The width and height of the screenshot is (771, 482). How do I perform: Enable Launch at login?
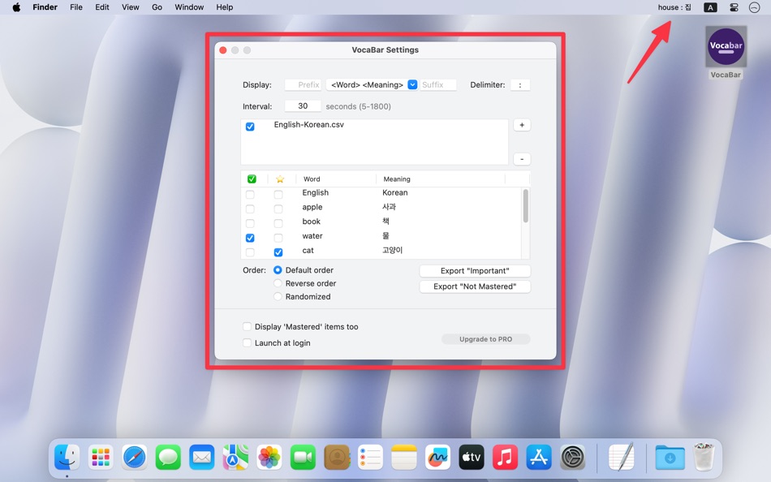[x=247, y=342]
